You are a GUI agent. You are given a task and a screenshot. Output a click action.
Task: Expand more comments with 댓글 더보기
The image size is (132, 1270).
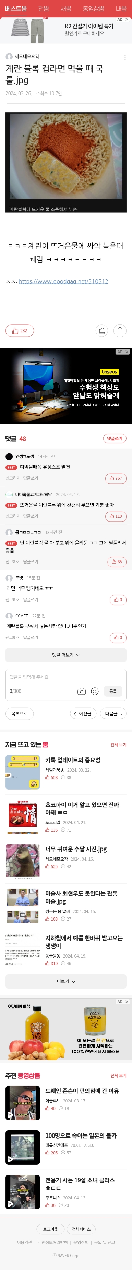coord(66,655)
